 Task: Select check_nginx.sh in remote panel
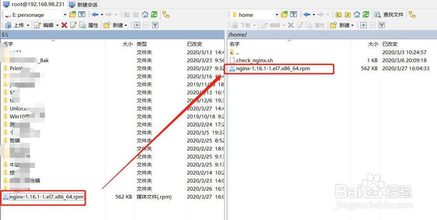coord(254,60)
